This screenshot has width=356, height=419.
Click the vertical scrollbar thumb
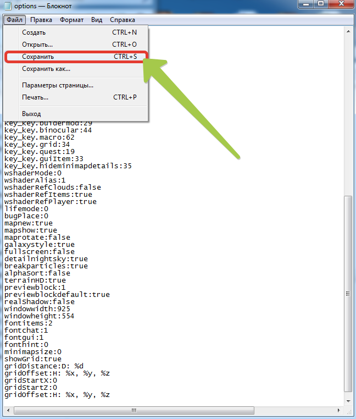347,294
